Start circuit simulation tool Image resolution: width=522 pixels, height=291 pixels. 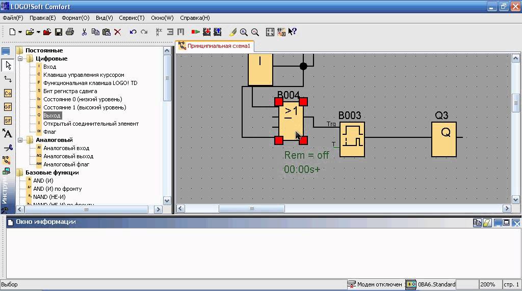[7, 161]
